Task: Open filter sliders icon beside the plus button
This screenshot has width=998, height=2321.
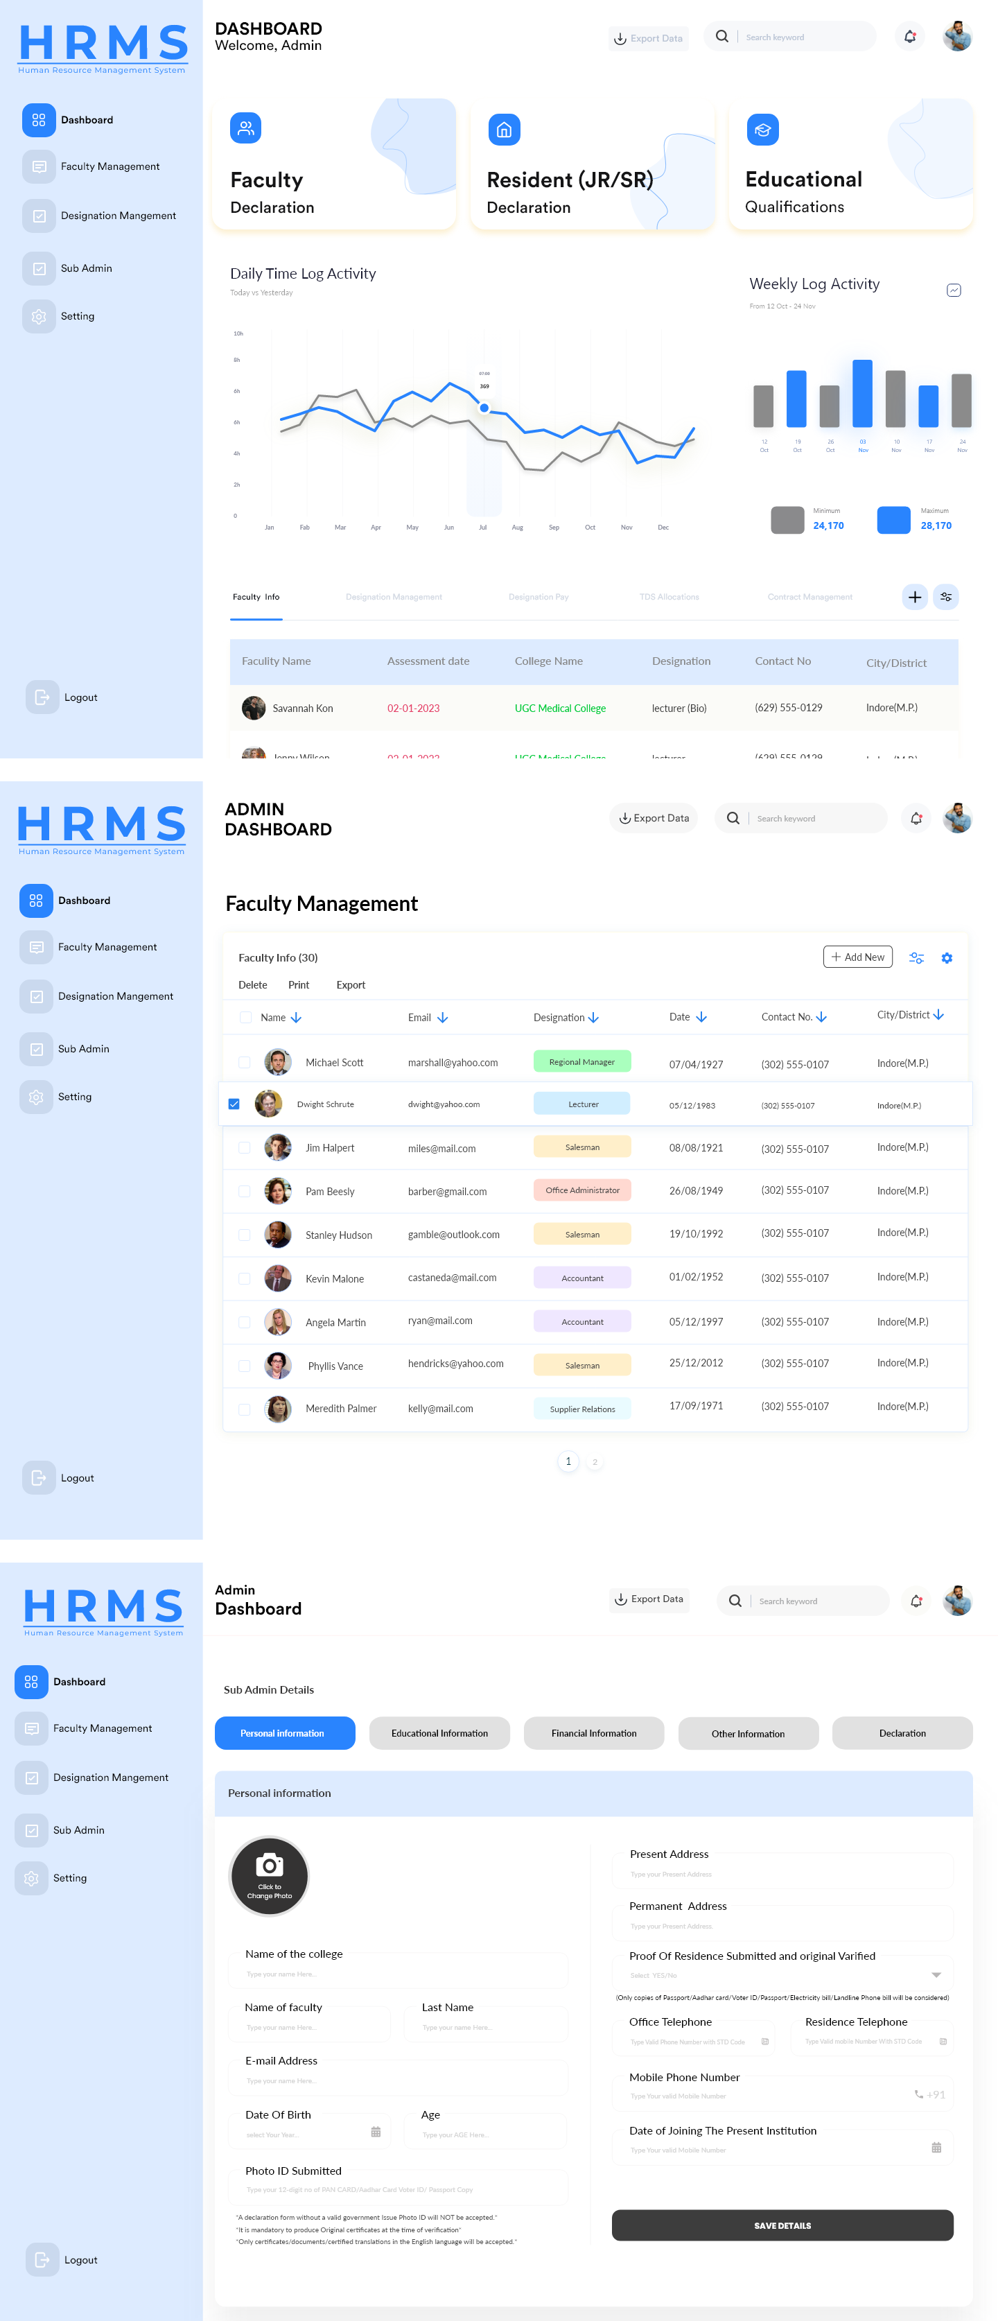Action: [946, 596]
